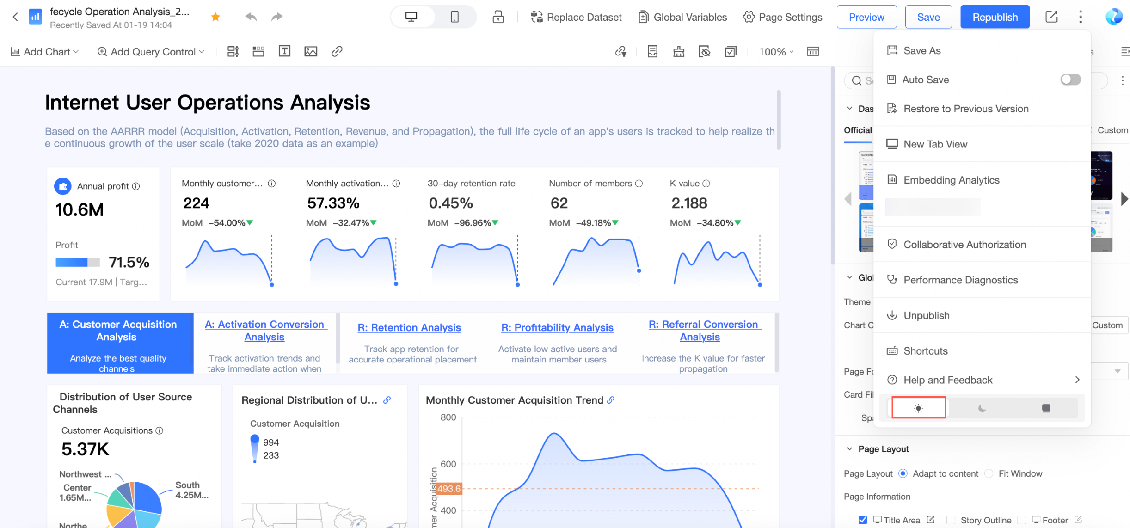Viewport: 1130px width, 528px height.
Task: Open Shortcuts menu item
Action: [982, 351]
